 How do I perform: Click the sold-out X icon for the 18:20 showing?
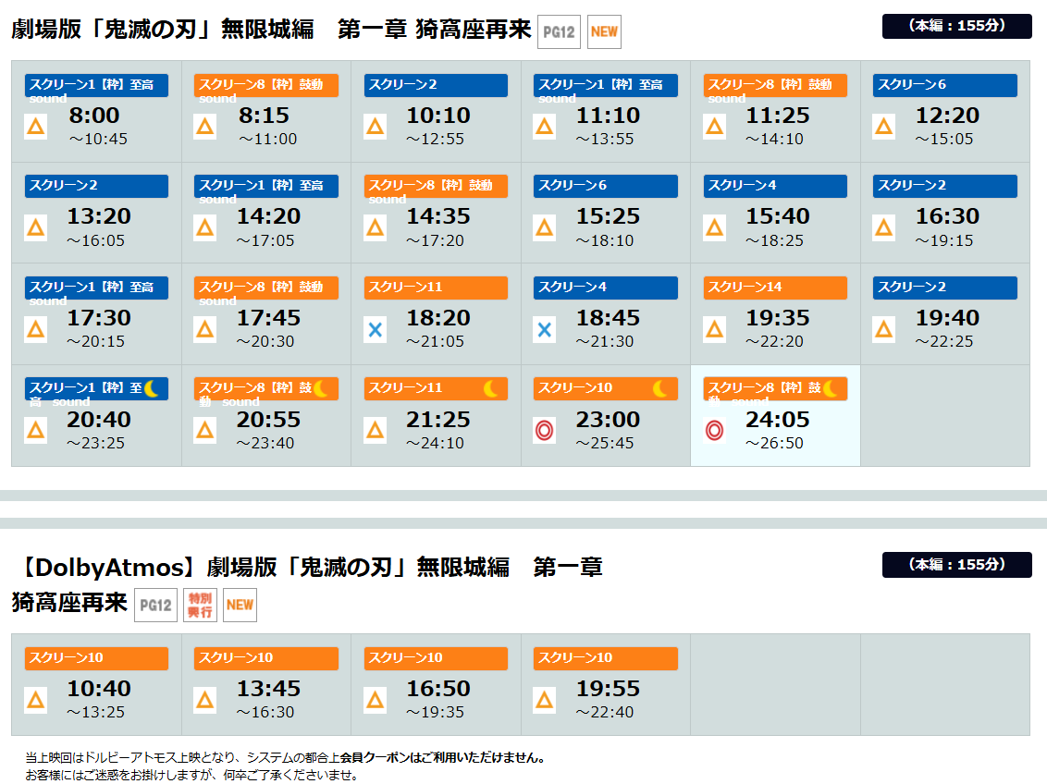[376, 330]
